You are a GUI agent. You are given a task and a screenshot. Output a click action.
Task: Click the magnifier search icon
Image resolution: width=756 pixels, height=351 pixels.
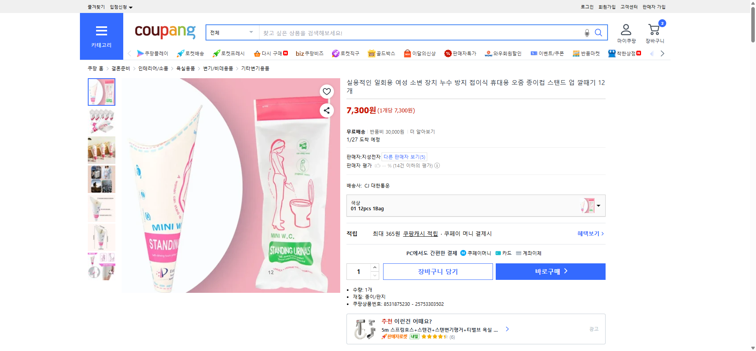(x=598, y=33)
